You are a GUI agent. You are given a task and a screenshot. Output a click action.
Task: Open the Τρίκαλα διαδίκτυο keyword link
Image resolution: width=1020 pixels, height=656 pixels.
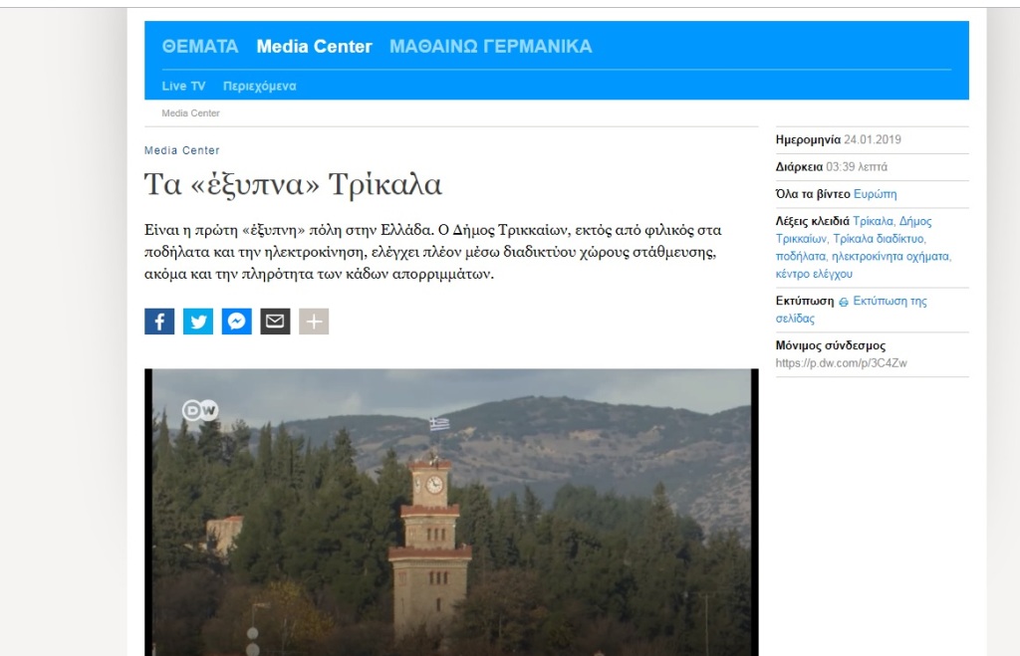point(880,239)
